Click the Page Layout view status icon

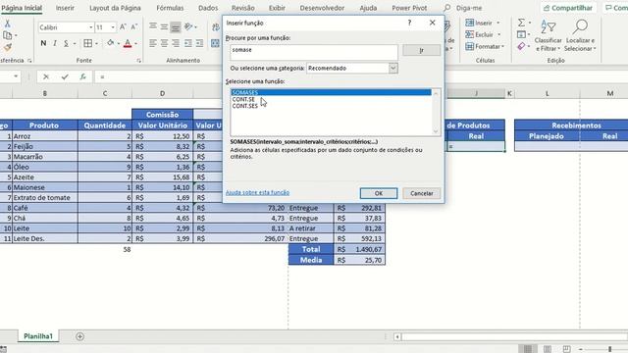pos(548,349)
